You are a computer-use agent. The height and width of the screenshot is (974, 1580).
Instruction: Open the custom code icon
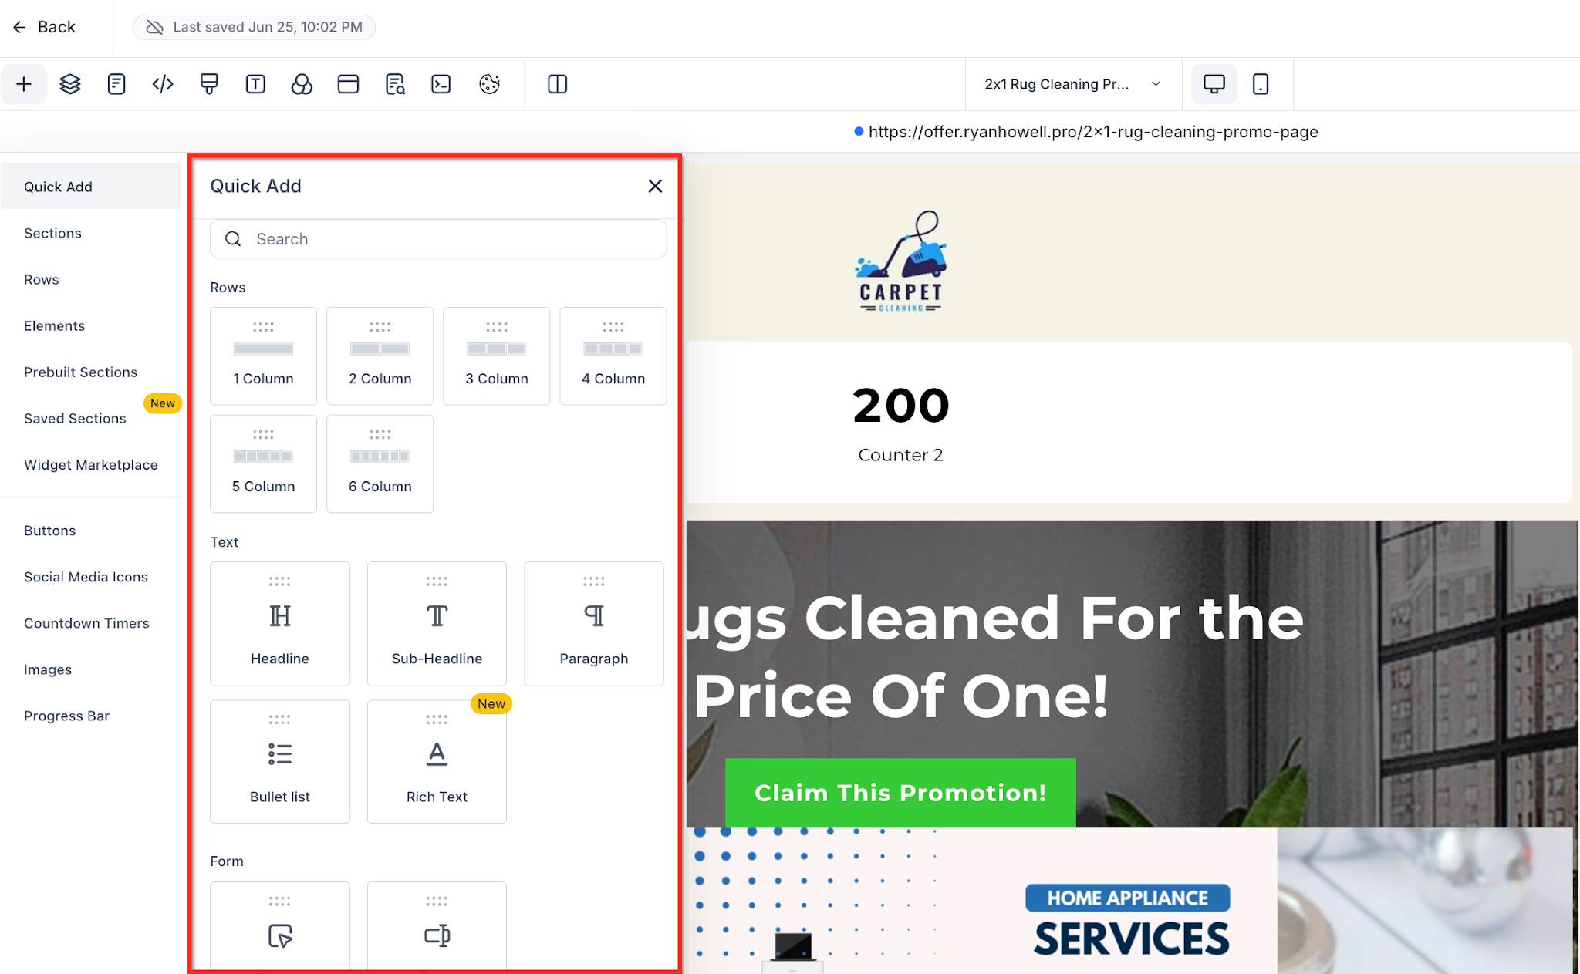(163, 84)
